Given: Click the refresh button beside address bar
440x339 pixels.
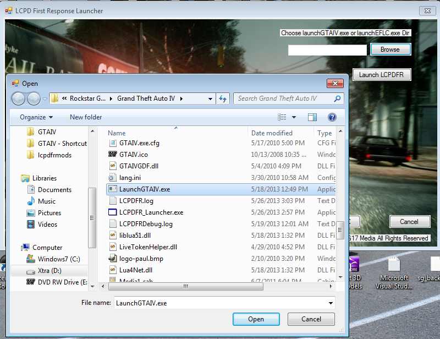Looking at the screenshot, I should pos(223,99).
